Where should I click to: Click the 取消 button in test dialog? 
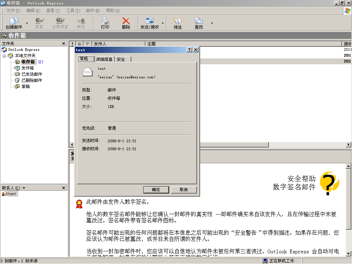pyautogui.click(x=184, y=190)
